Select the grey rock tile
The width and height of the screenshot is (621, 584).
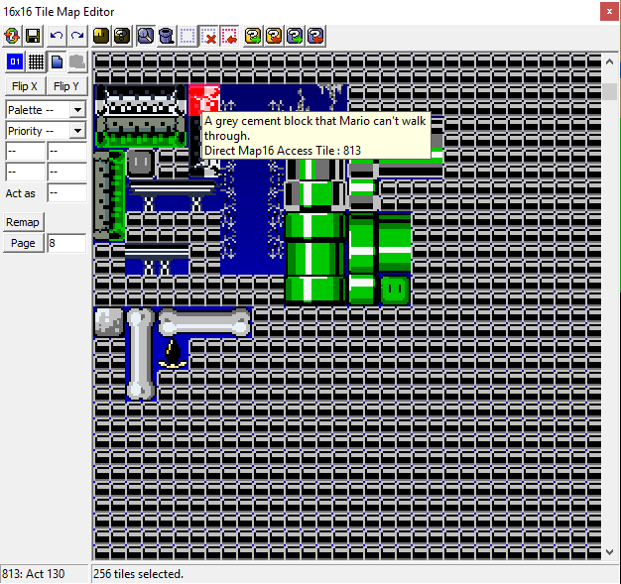pyautogui.click(x=110, y=321)
